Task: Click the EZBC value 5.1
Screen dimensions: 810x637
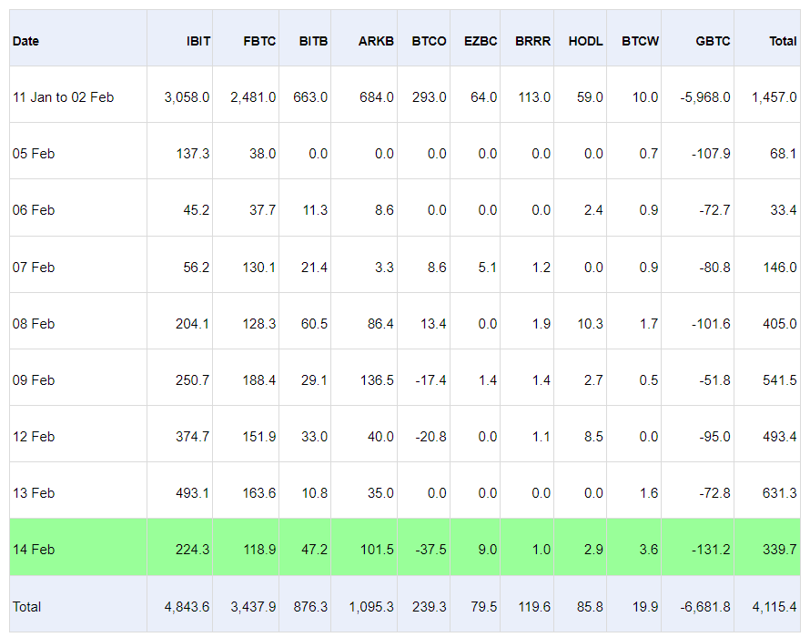Action: [488, 268]
